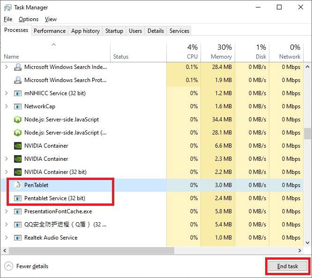Expand Microsoft Windows Search Indexer process
The image size is (312, 278).
7,67
